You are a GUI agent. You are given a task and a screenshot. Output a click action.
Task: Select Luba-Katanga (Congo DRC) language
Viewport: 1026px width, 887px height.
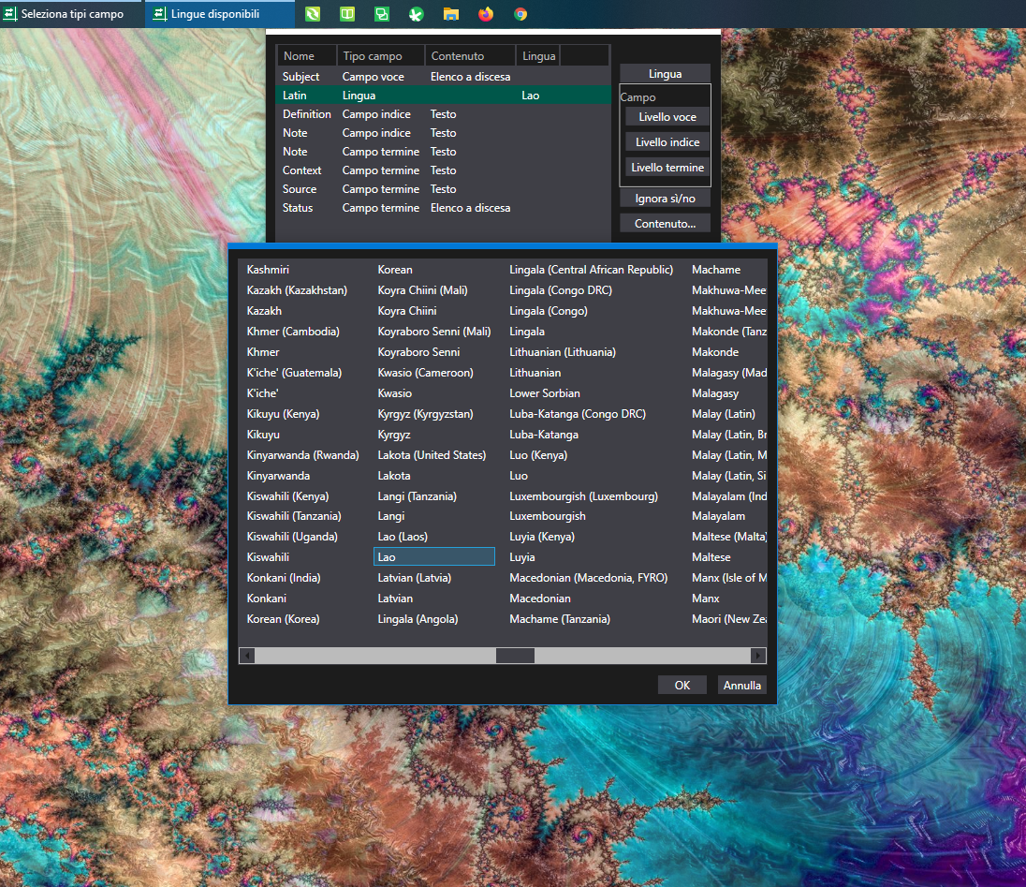pos(578,414)
